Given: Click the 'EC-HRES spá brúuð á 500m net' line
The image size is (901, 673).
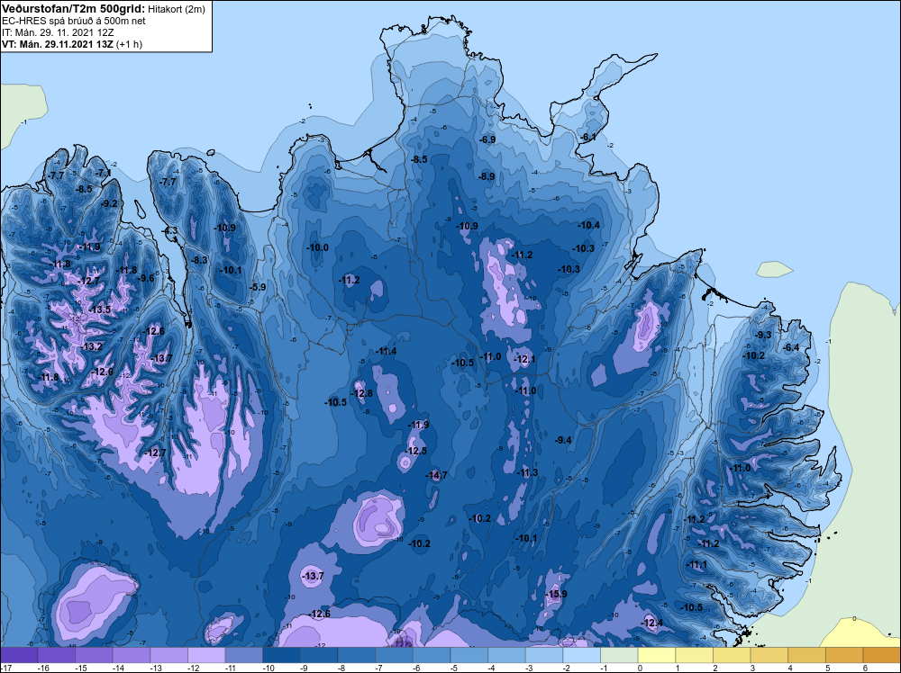Looking at the screenshot, I should (x=73, y=22).
